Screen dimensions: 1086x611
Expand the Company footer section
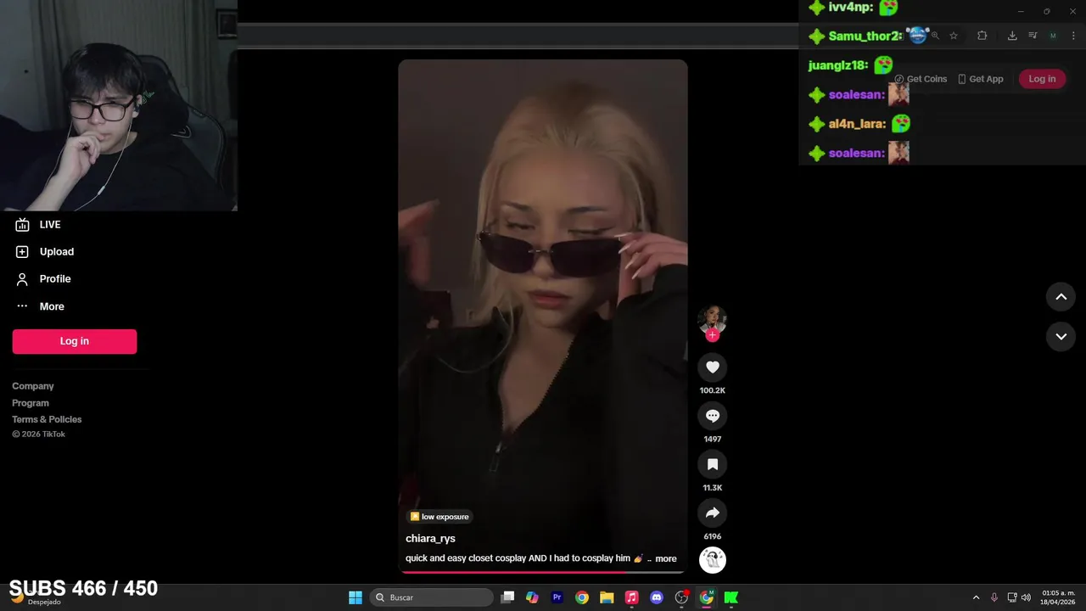point(33,386)
